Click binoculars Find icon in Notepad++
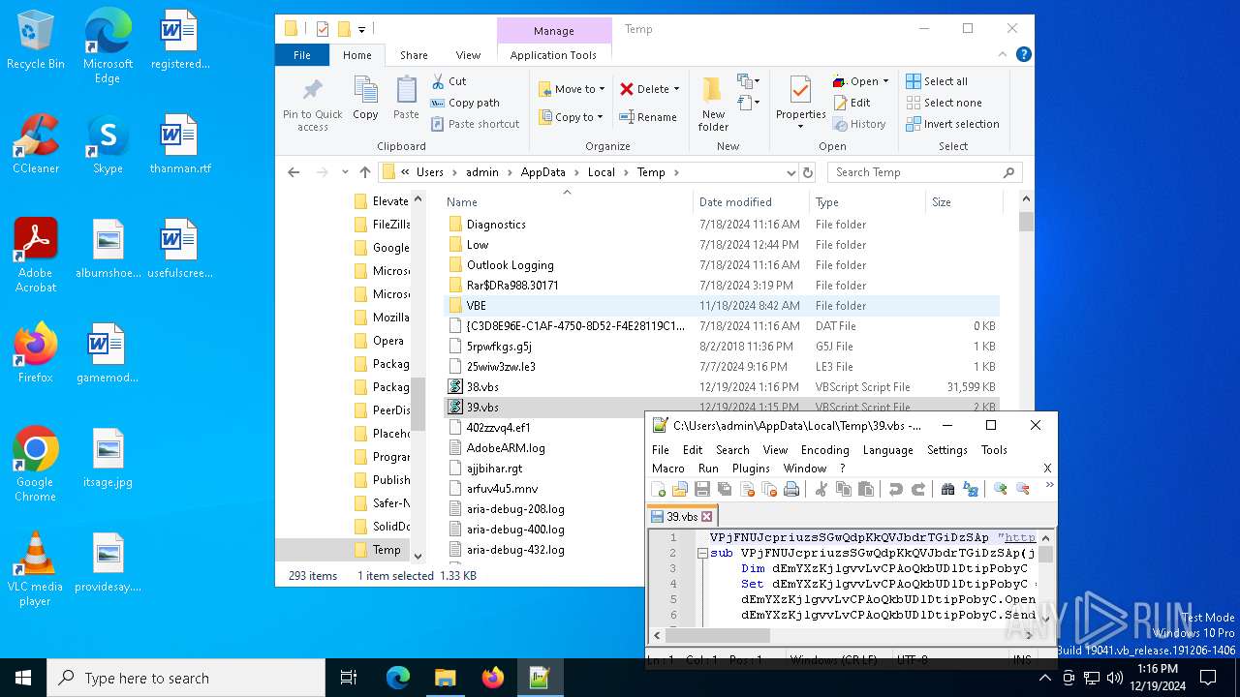 (x=947, y=490)
